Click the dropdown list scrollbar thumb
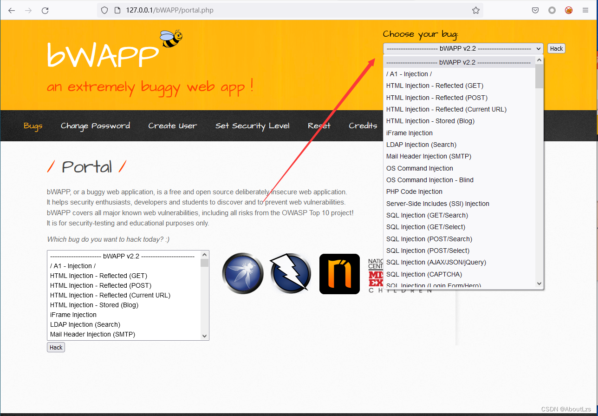This screenshot has height=416, width=598. point(539,76)
